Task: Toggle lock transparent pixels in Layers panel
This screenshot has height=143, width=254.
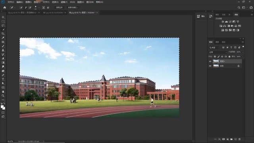Action: pyautogui.click(x=215, y=56)
